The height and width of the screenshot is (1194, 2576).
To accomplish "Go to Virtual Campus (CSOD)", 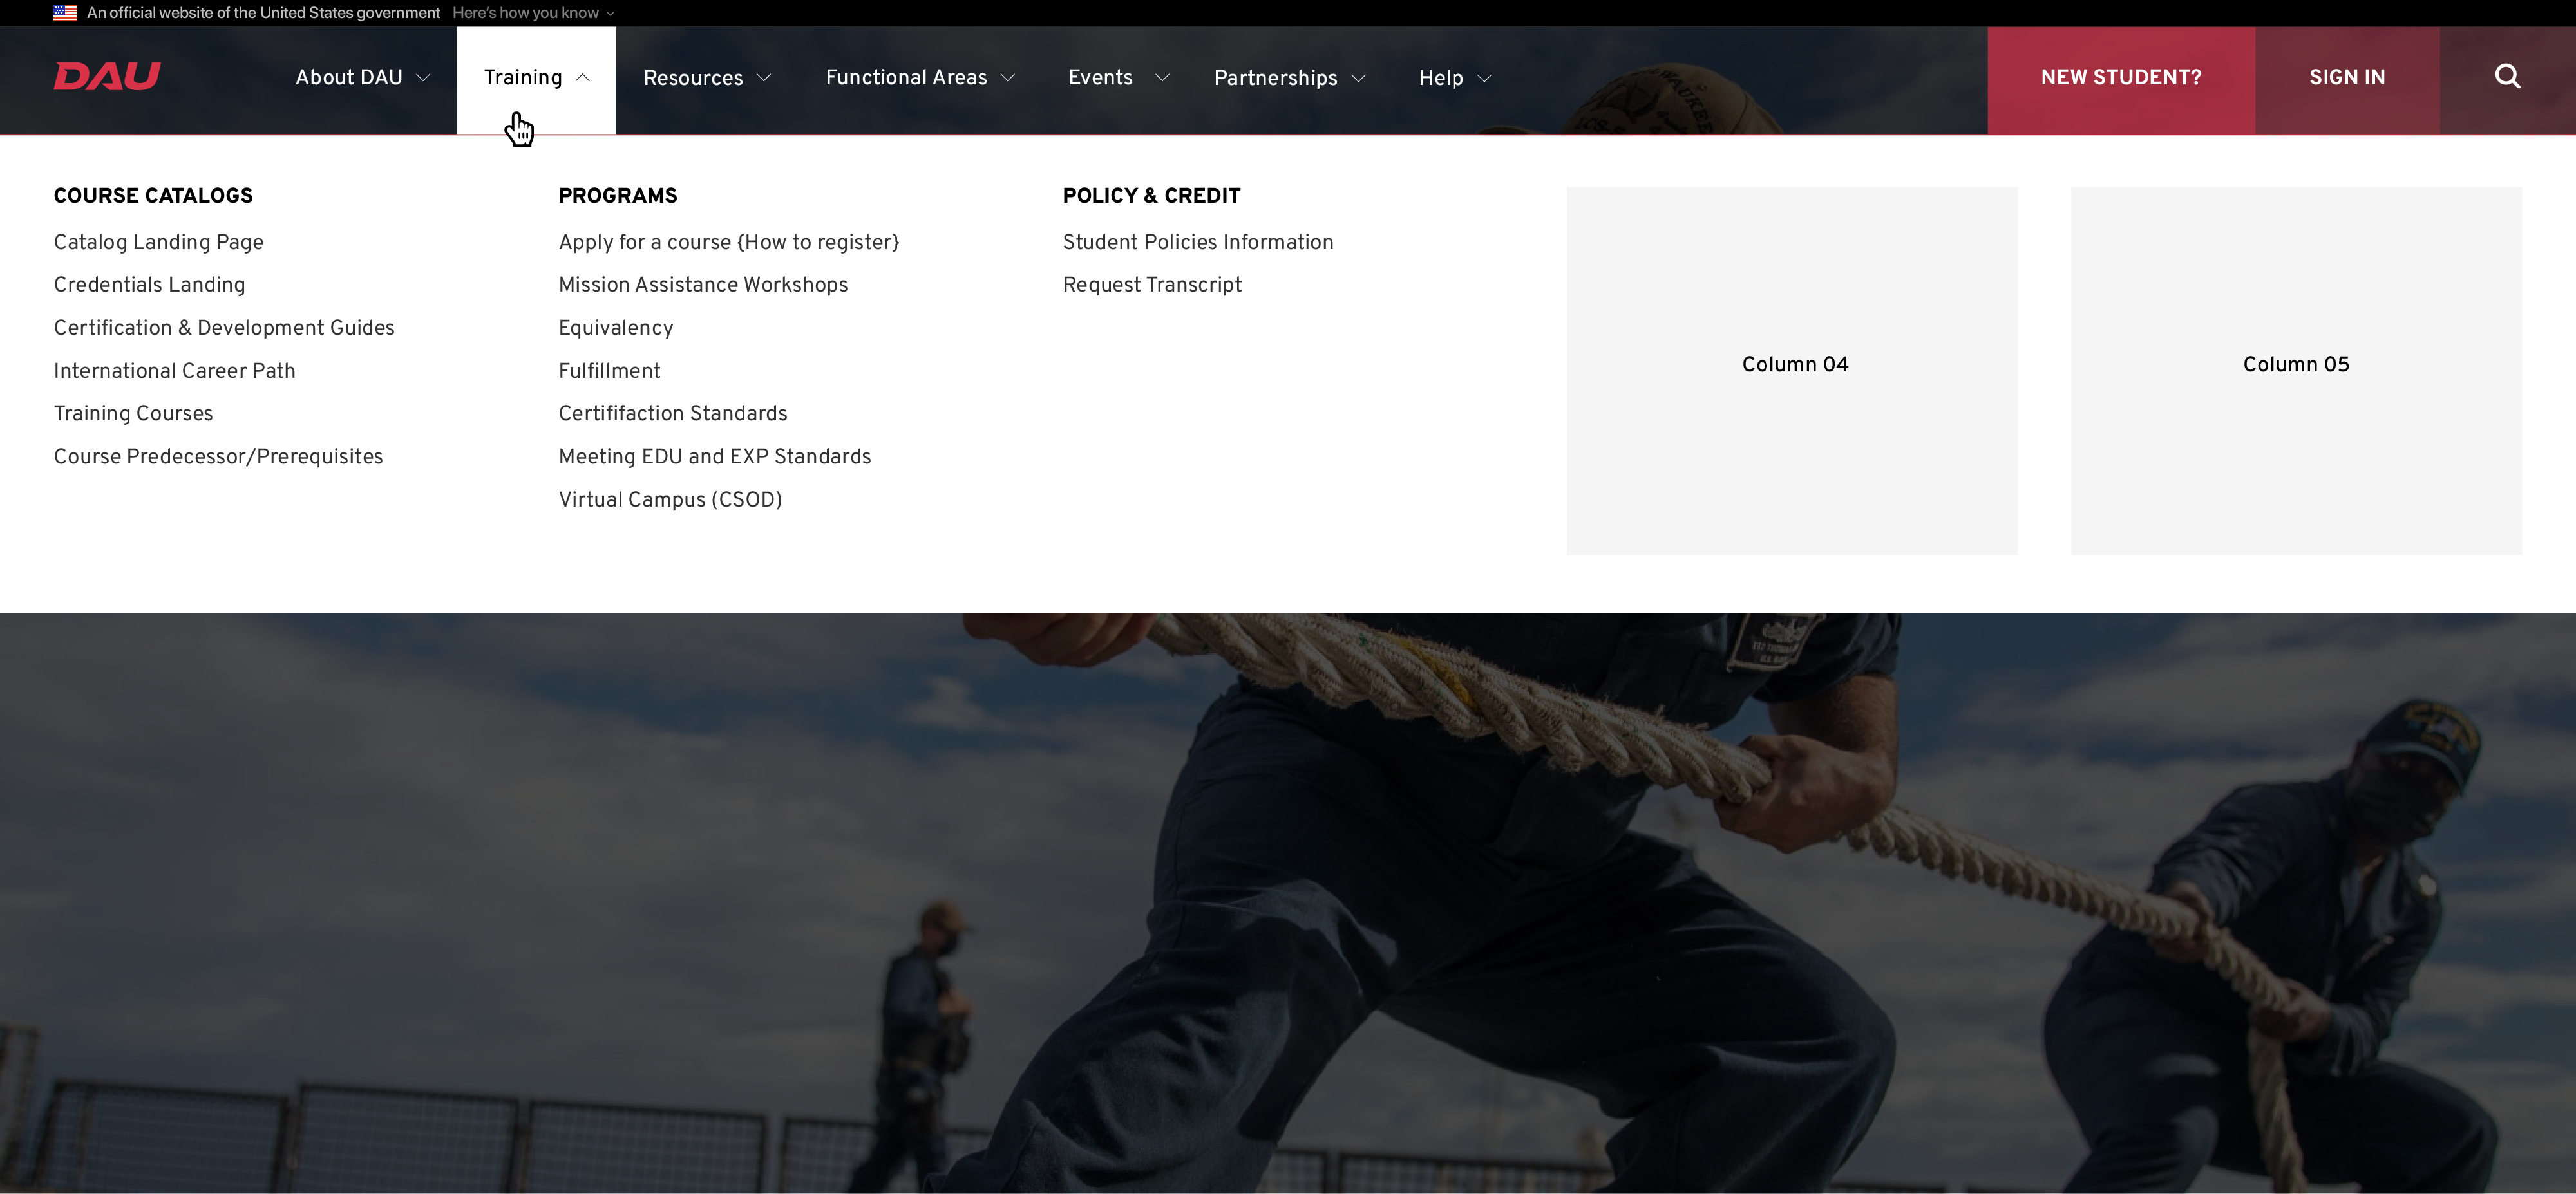I will pyautogui.click(x=670, y=499).
